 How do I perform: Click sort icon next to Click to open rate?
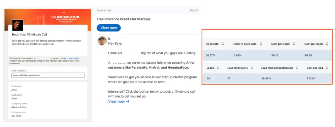[x=260, y=44]
